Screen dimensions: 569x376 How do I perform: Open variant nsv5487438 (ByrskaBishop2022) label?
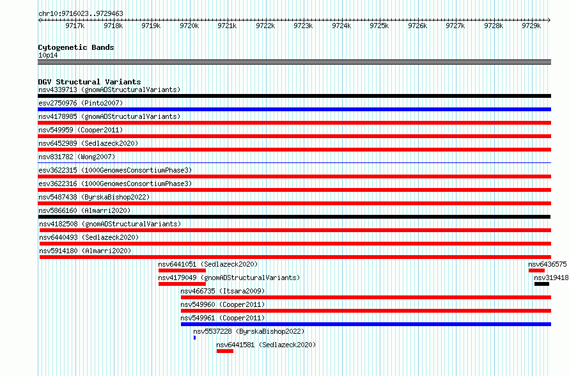94,197
